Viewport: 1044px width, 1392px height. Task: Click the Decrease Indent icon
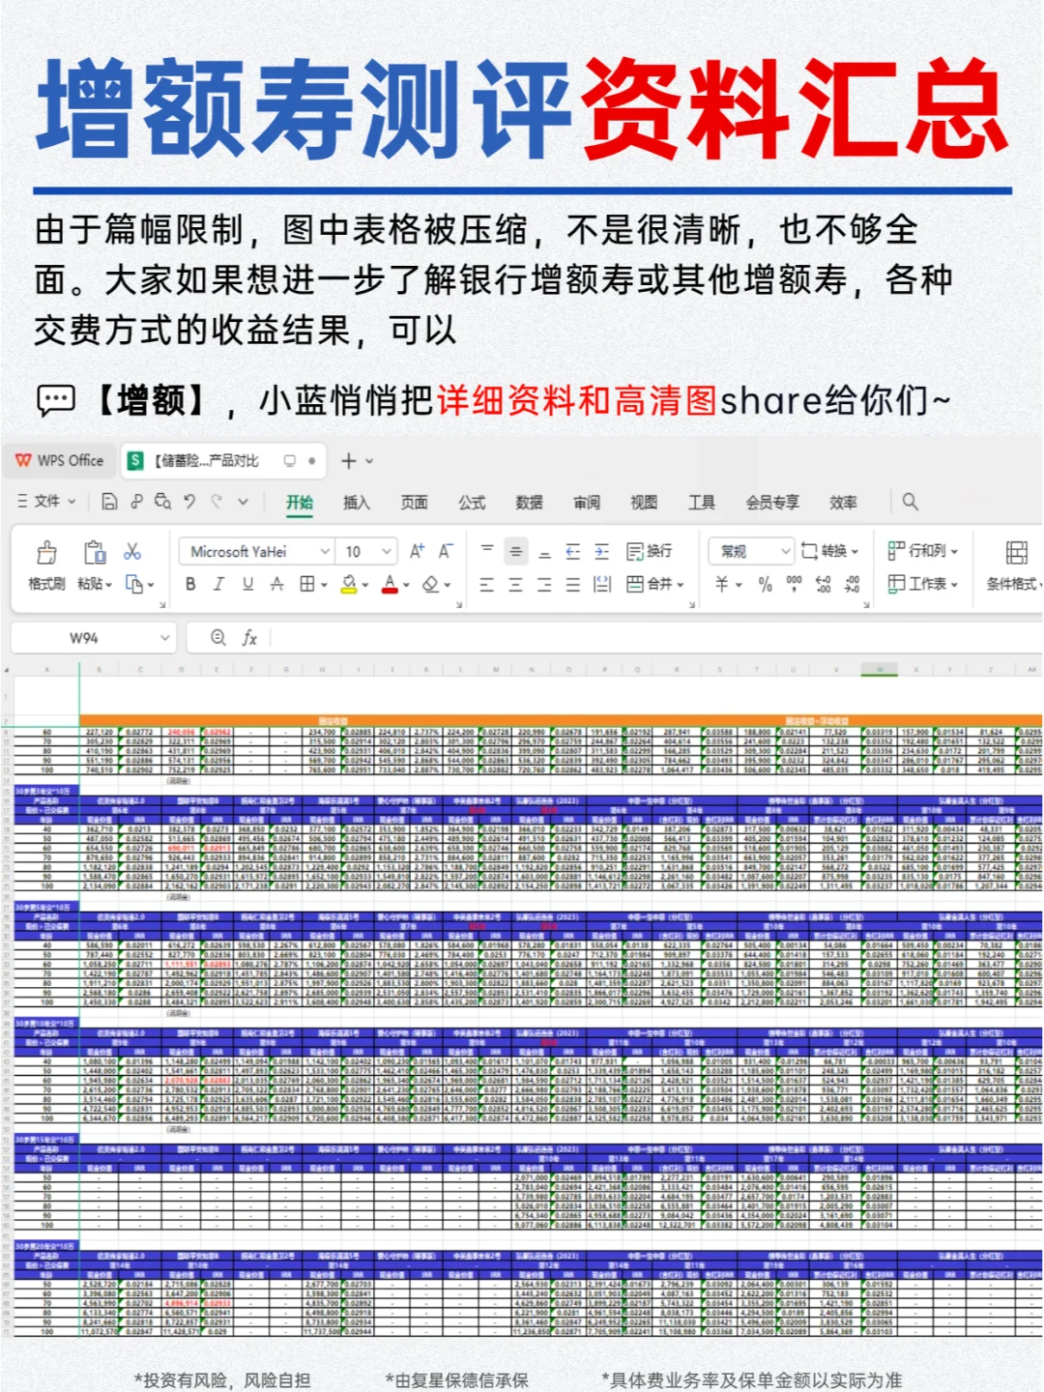coord(572,551)
